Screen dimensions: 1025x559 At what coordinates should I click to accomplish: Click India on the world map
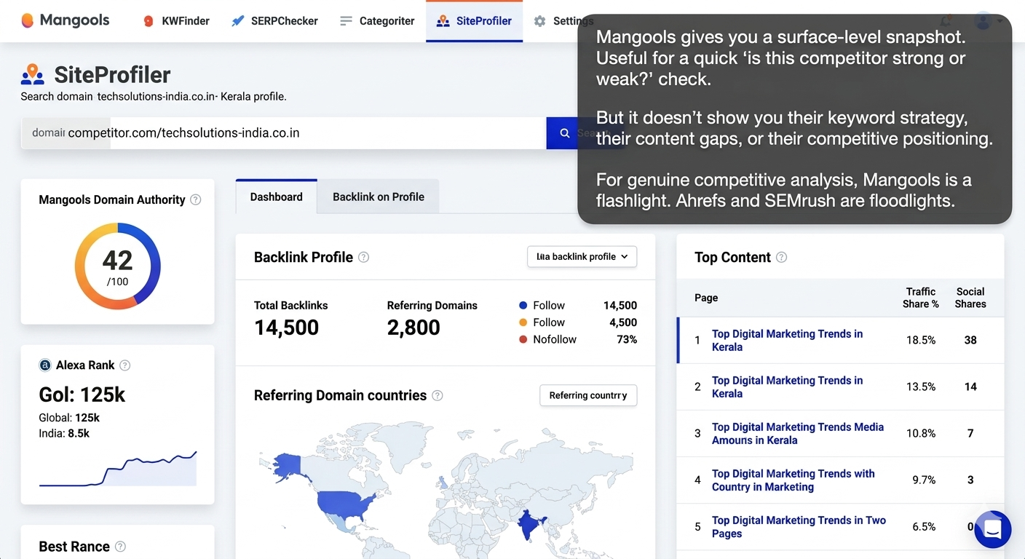pos(530,524)
